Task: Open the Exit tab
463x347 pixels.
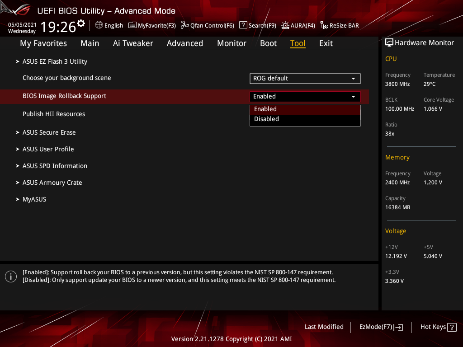Action: (x=326, y=43)
